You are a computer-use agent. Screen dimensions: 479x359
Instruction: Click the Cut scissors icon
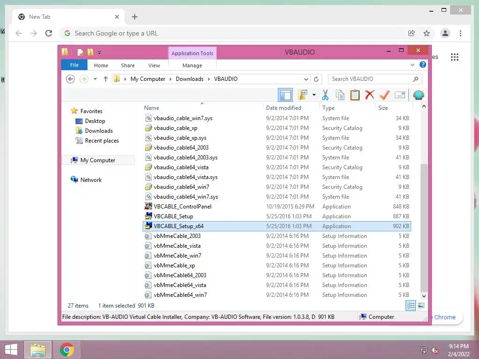coord(326,95)
